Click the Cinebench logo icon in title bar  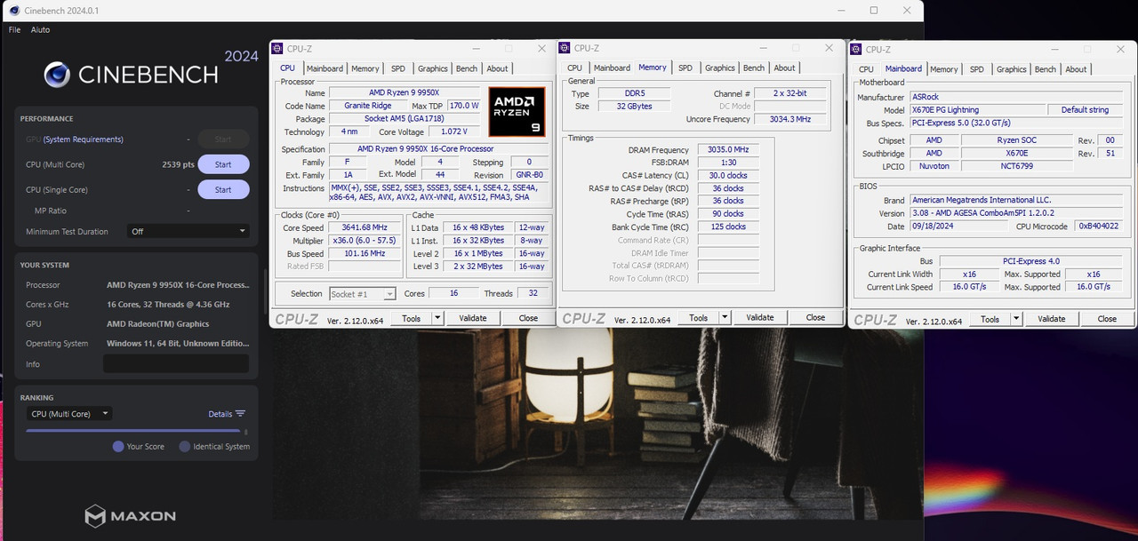pos(14,11)
